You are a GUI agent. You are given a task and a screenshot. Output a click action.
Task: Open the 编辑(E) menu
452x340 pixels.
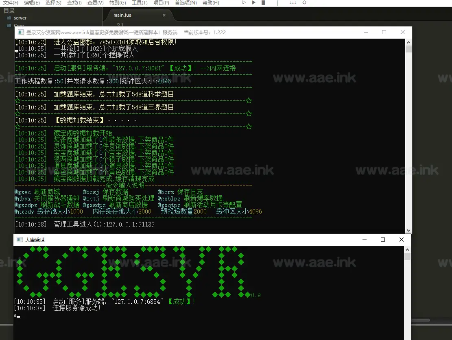pyautogui.click(x=32, y=3)
